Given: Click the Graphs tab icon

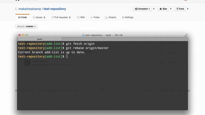Looking at the screenshot, I should (x=106, y=17).
